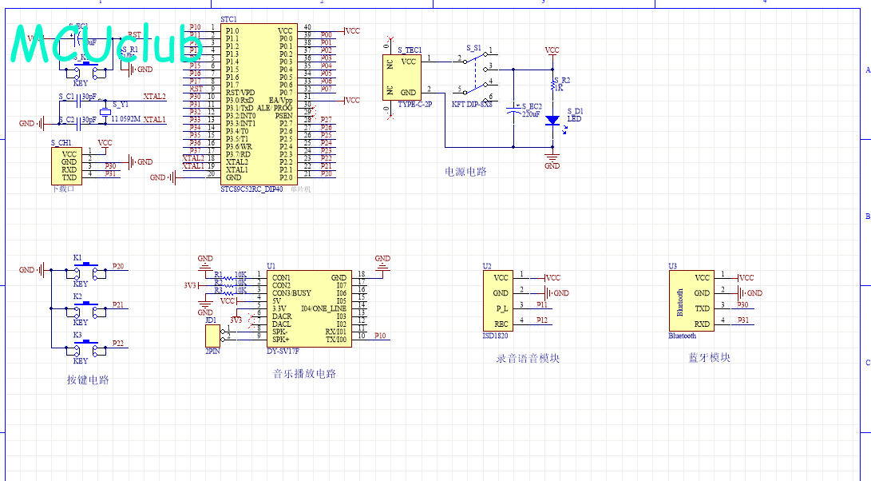Select the XTAL2 net label near S_C1
This screenshot has width=871, height=481.
click(154, 97)
